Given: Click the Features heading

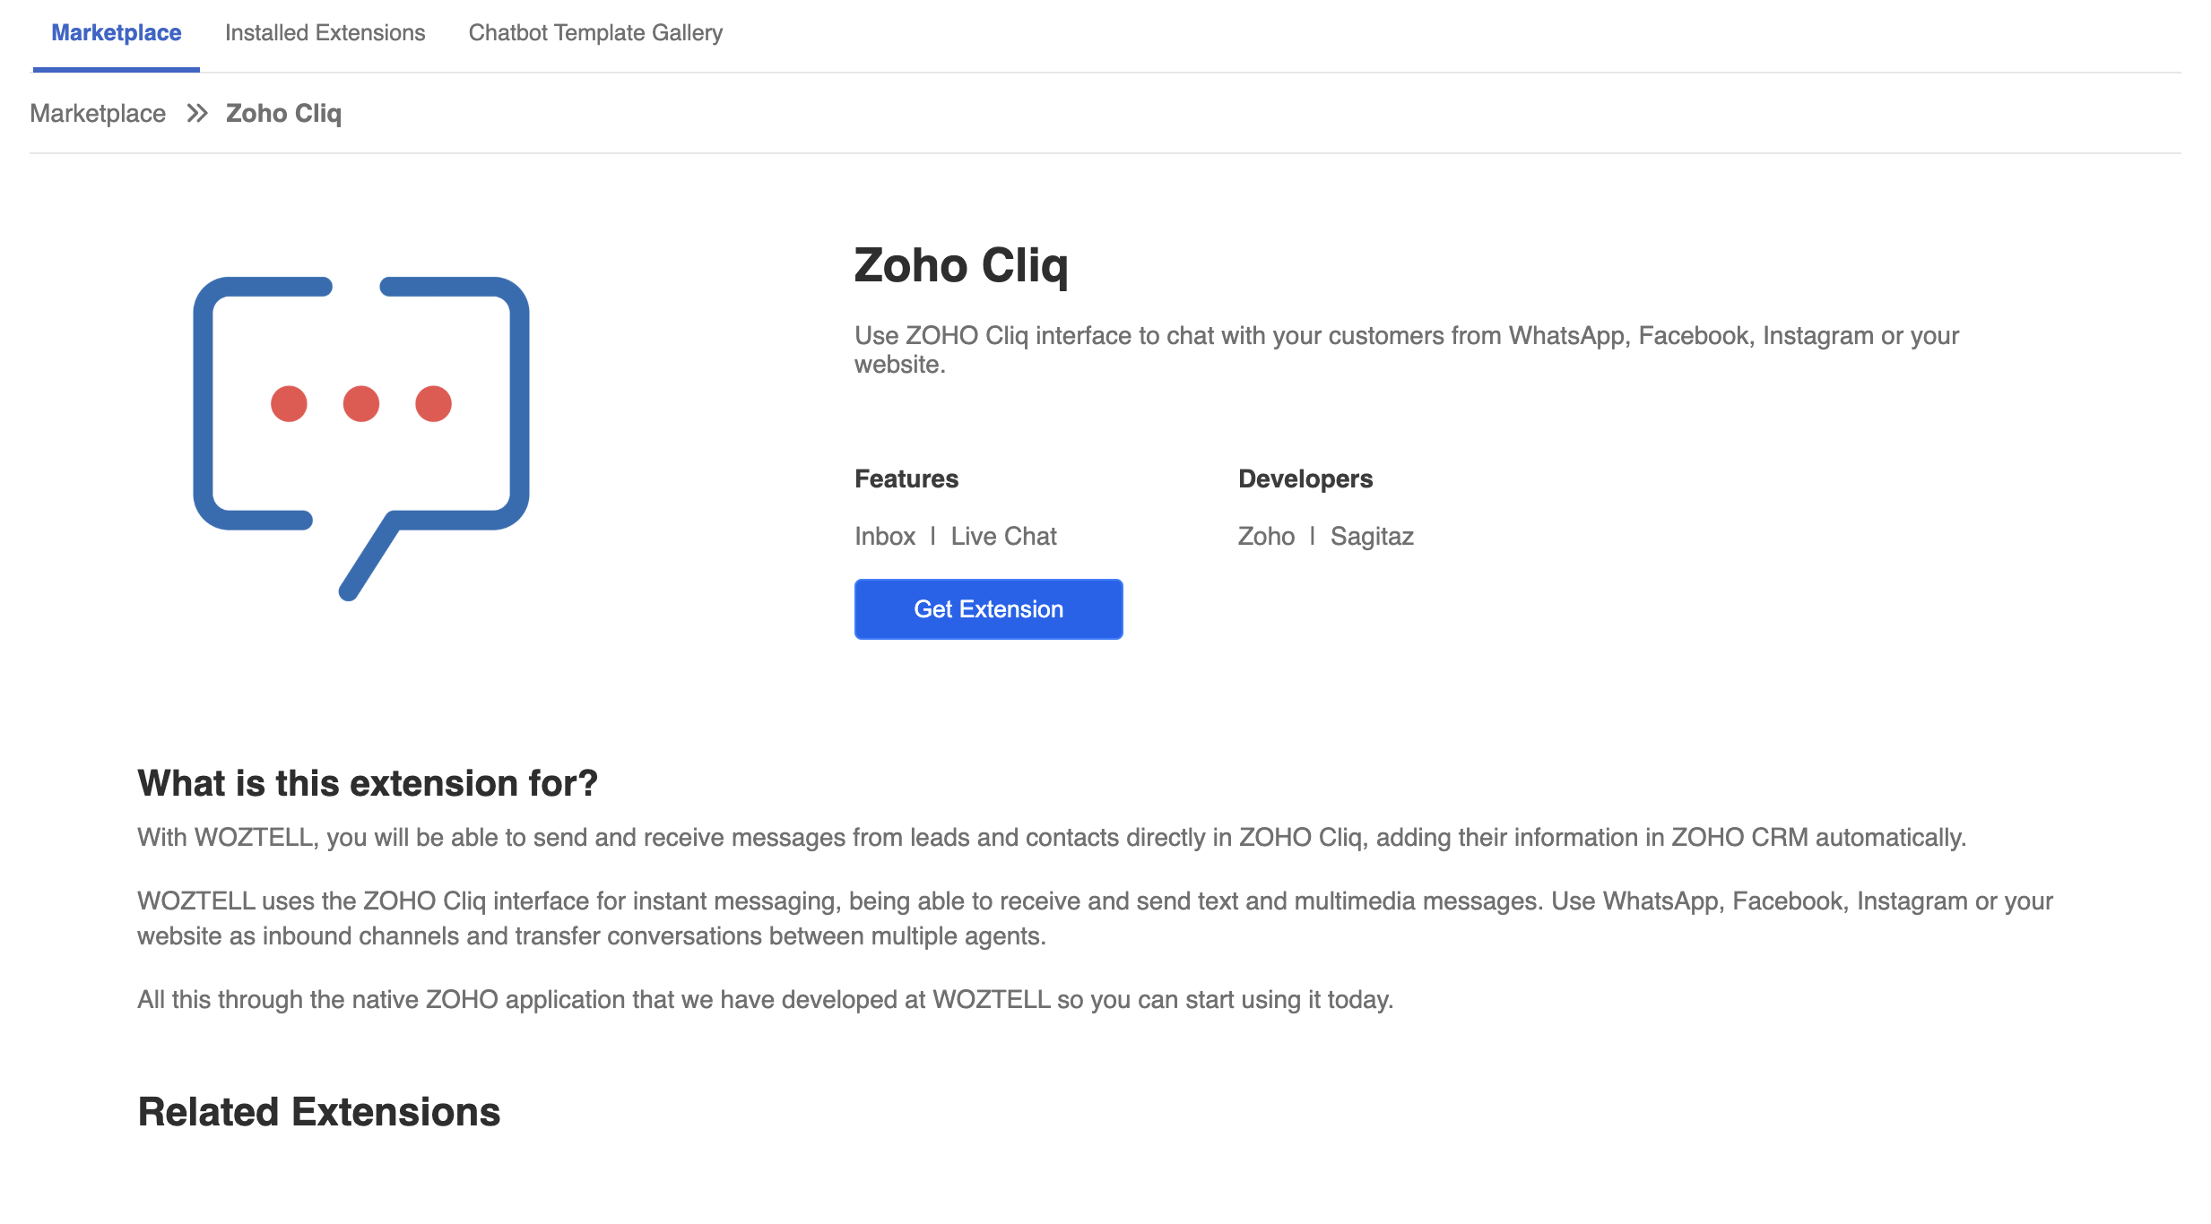Looking at the screenshot, I should coord(906,478).
